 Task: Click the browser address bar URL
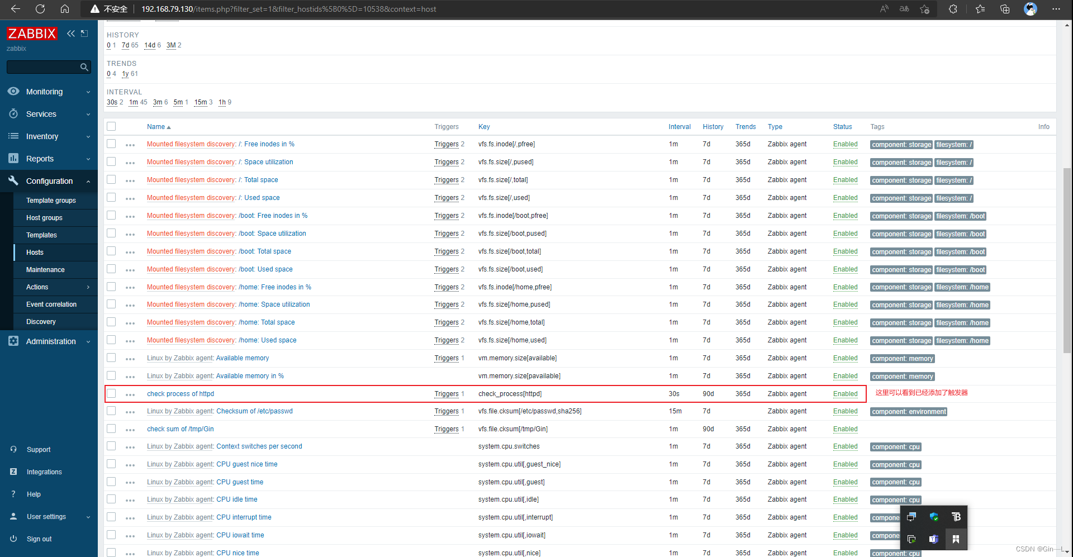(x=288, y=9)
